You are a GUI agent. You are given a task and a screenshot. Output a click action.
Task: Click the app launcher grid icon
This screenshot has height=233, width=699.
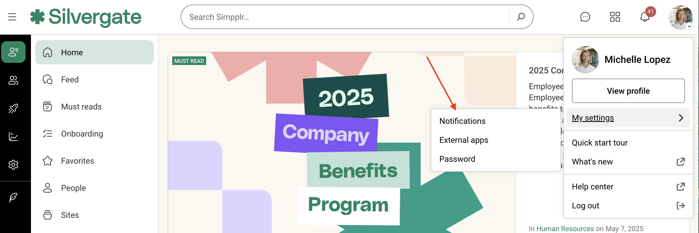click(615, 17)
